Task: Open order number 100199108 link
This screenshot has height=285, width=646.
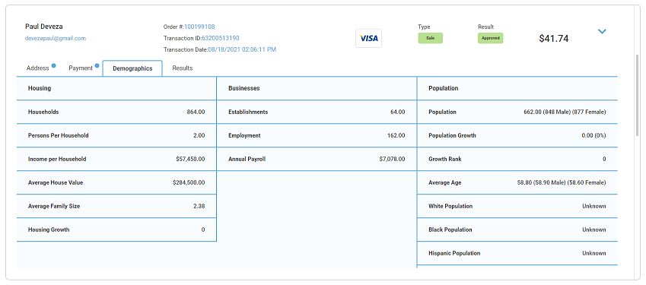Action: click(199, 27)
